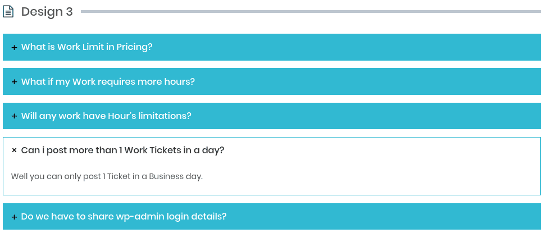Click the answer text about Business day
This screenshot has width=547, height=233.
(x=107, y=176)
